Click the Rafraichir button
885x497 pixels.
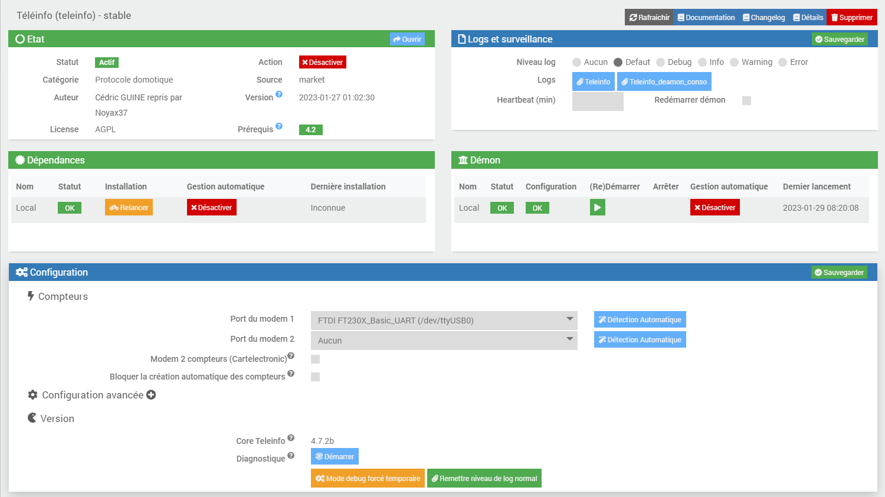point(649,18)
